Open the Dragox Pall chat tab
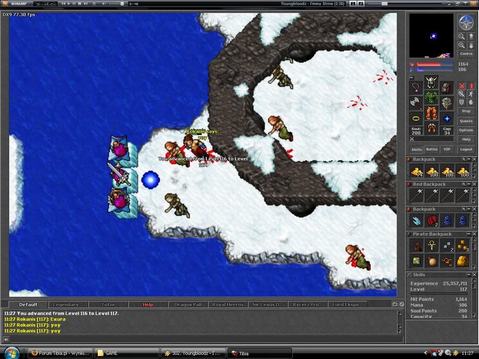This screenshot has width=479, height=359. pos(188,305)
